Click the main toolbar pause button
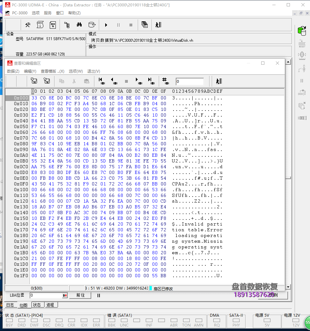Image resolution: width=310 pixels, height=331 pixels. (118, 25)
